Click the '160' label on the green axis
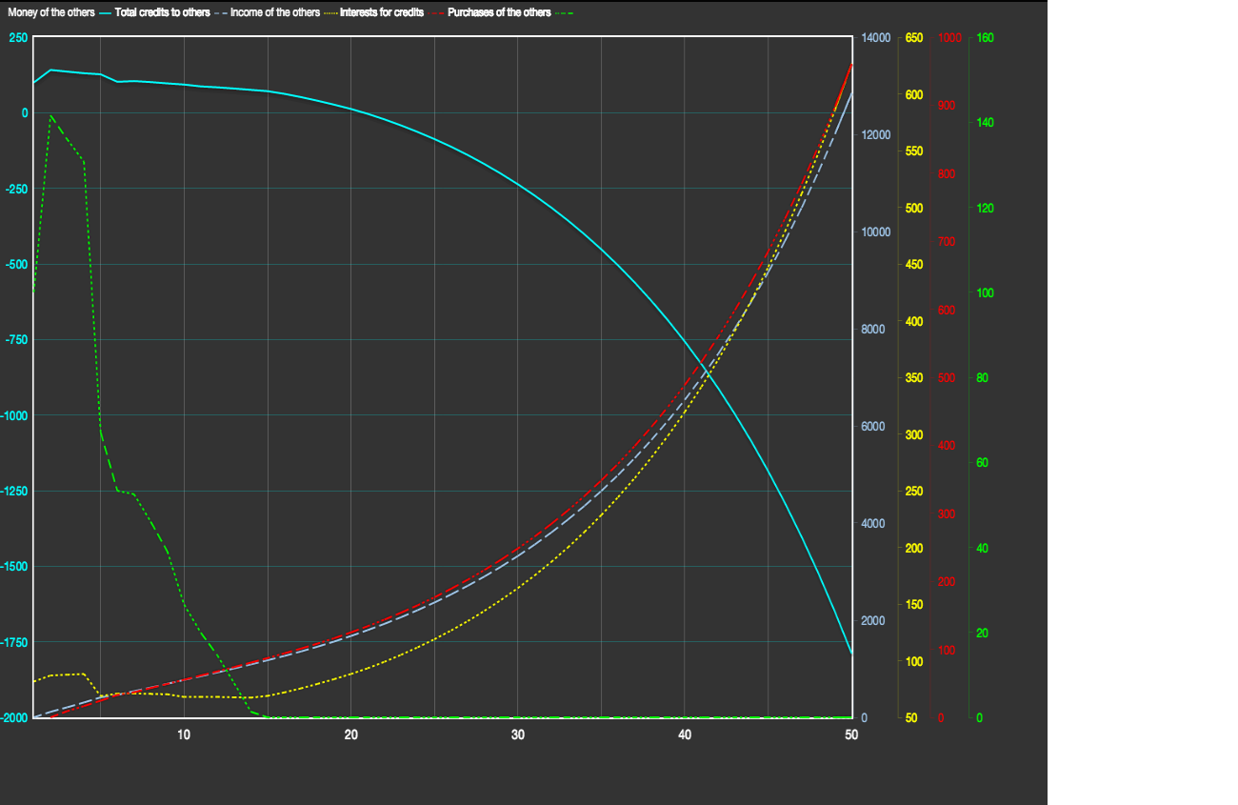This screenshot has height=805, width=1238. tap(985, 37)
